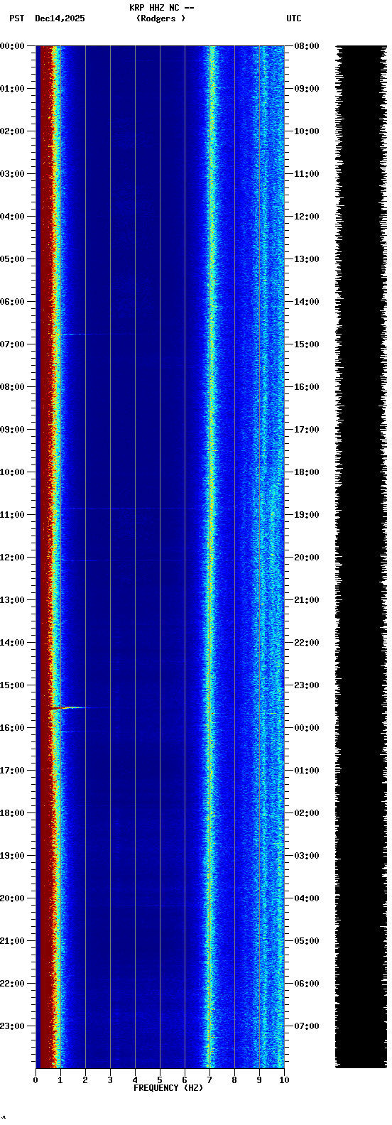Click the 19:00 UTC time tick label
Screen dimensions: 392x1125
coord(307,515)
